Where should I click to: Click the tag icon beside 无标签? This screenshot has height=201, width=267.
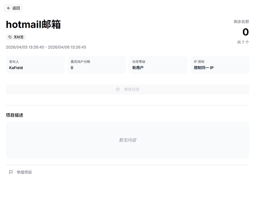click(10, 37)
